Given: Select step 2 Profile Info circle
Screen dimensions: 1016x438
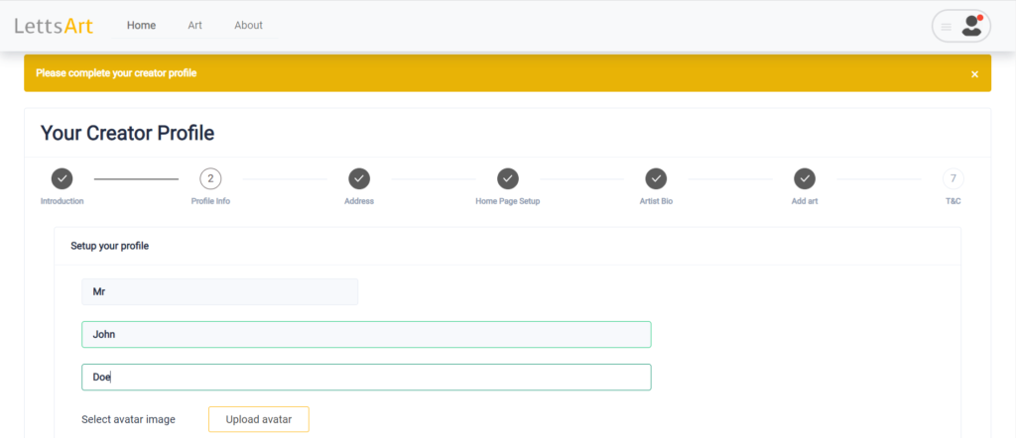Looking at the screenshot, I should click(210, 178).
